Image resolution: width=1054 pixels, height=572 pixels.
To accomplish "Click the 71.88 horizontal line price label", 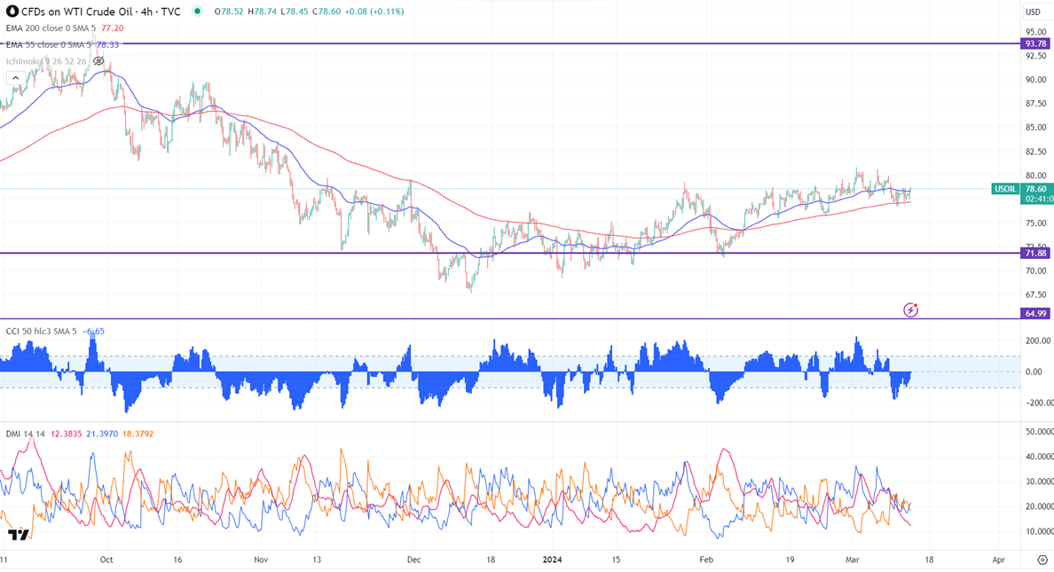I will pos(1035,254).
